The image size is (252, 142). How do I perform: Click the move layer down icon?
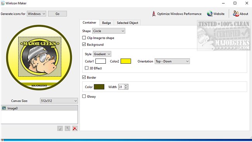(67, 128)
